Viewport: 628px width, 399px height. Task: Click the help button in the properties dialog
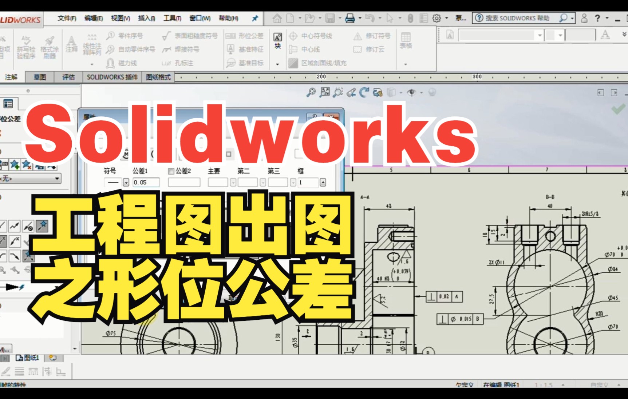click(x=314, y=117)
